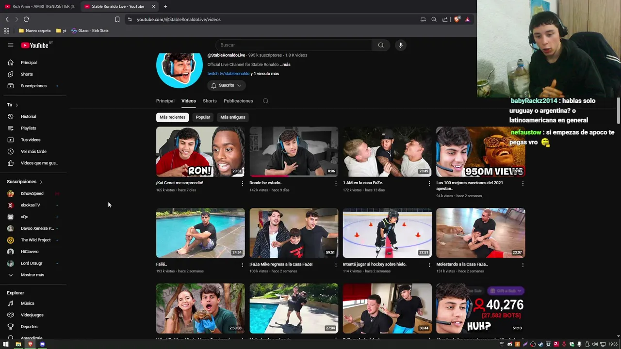The image size is (621, 349).
Task: Switch to Publicaciones channel tab
Action: [238, 101]
